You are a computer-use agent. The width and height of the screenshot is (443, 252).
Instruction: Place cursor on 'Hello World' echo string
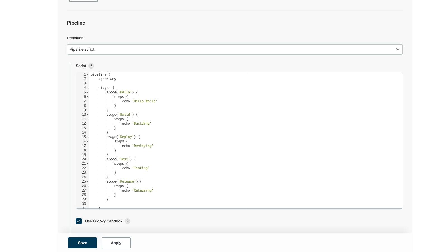[145, 101]
